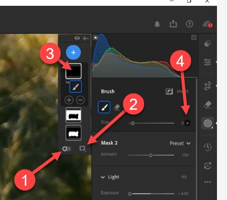Open the Versions history clock icon
Image resolution: width=227 pixels, height=200 pixels.
207,147
